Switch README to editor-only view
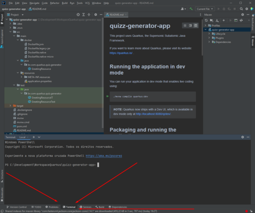 pos(185,25)
